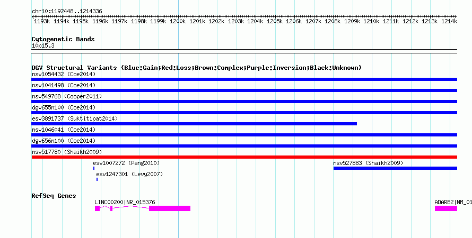This screenshot has width=472, height=238.
Task: Click the 1200k ruler tick label
Action: 178,22
